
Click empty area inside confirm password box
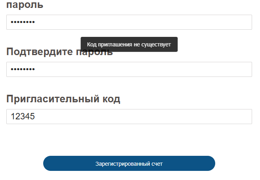click(159, 69)
